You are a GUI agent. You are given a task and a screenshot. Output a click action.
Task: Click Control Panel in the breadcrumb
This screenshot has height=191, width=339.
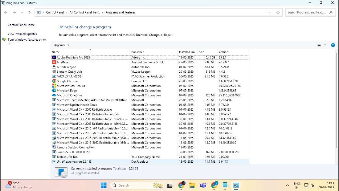[55, 12]
